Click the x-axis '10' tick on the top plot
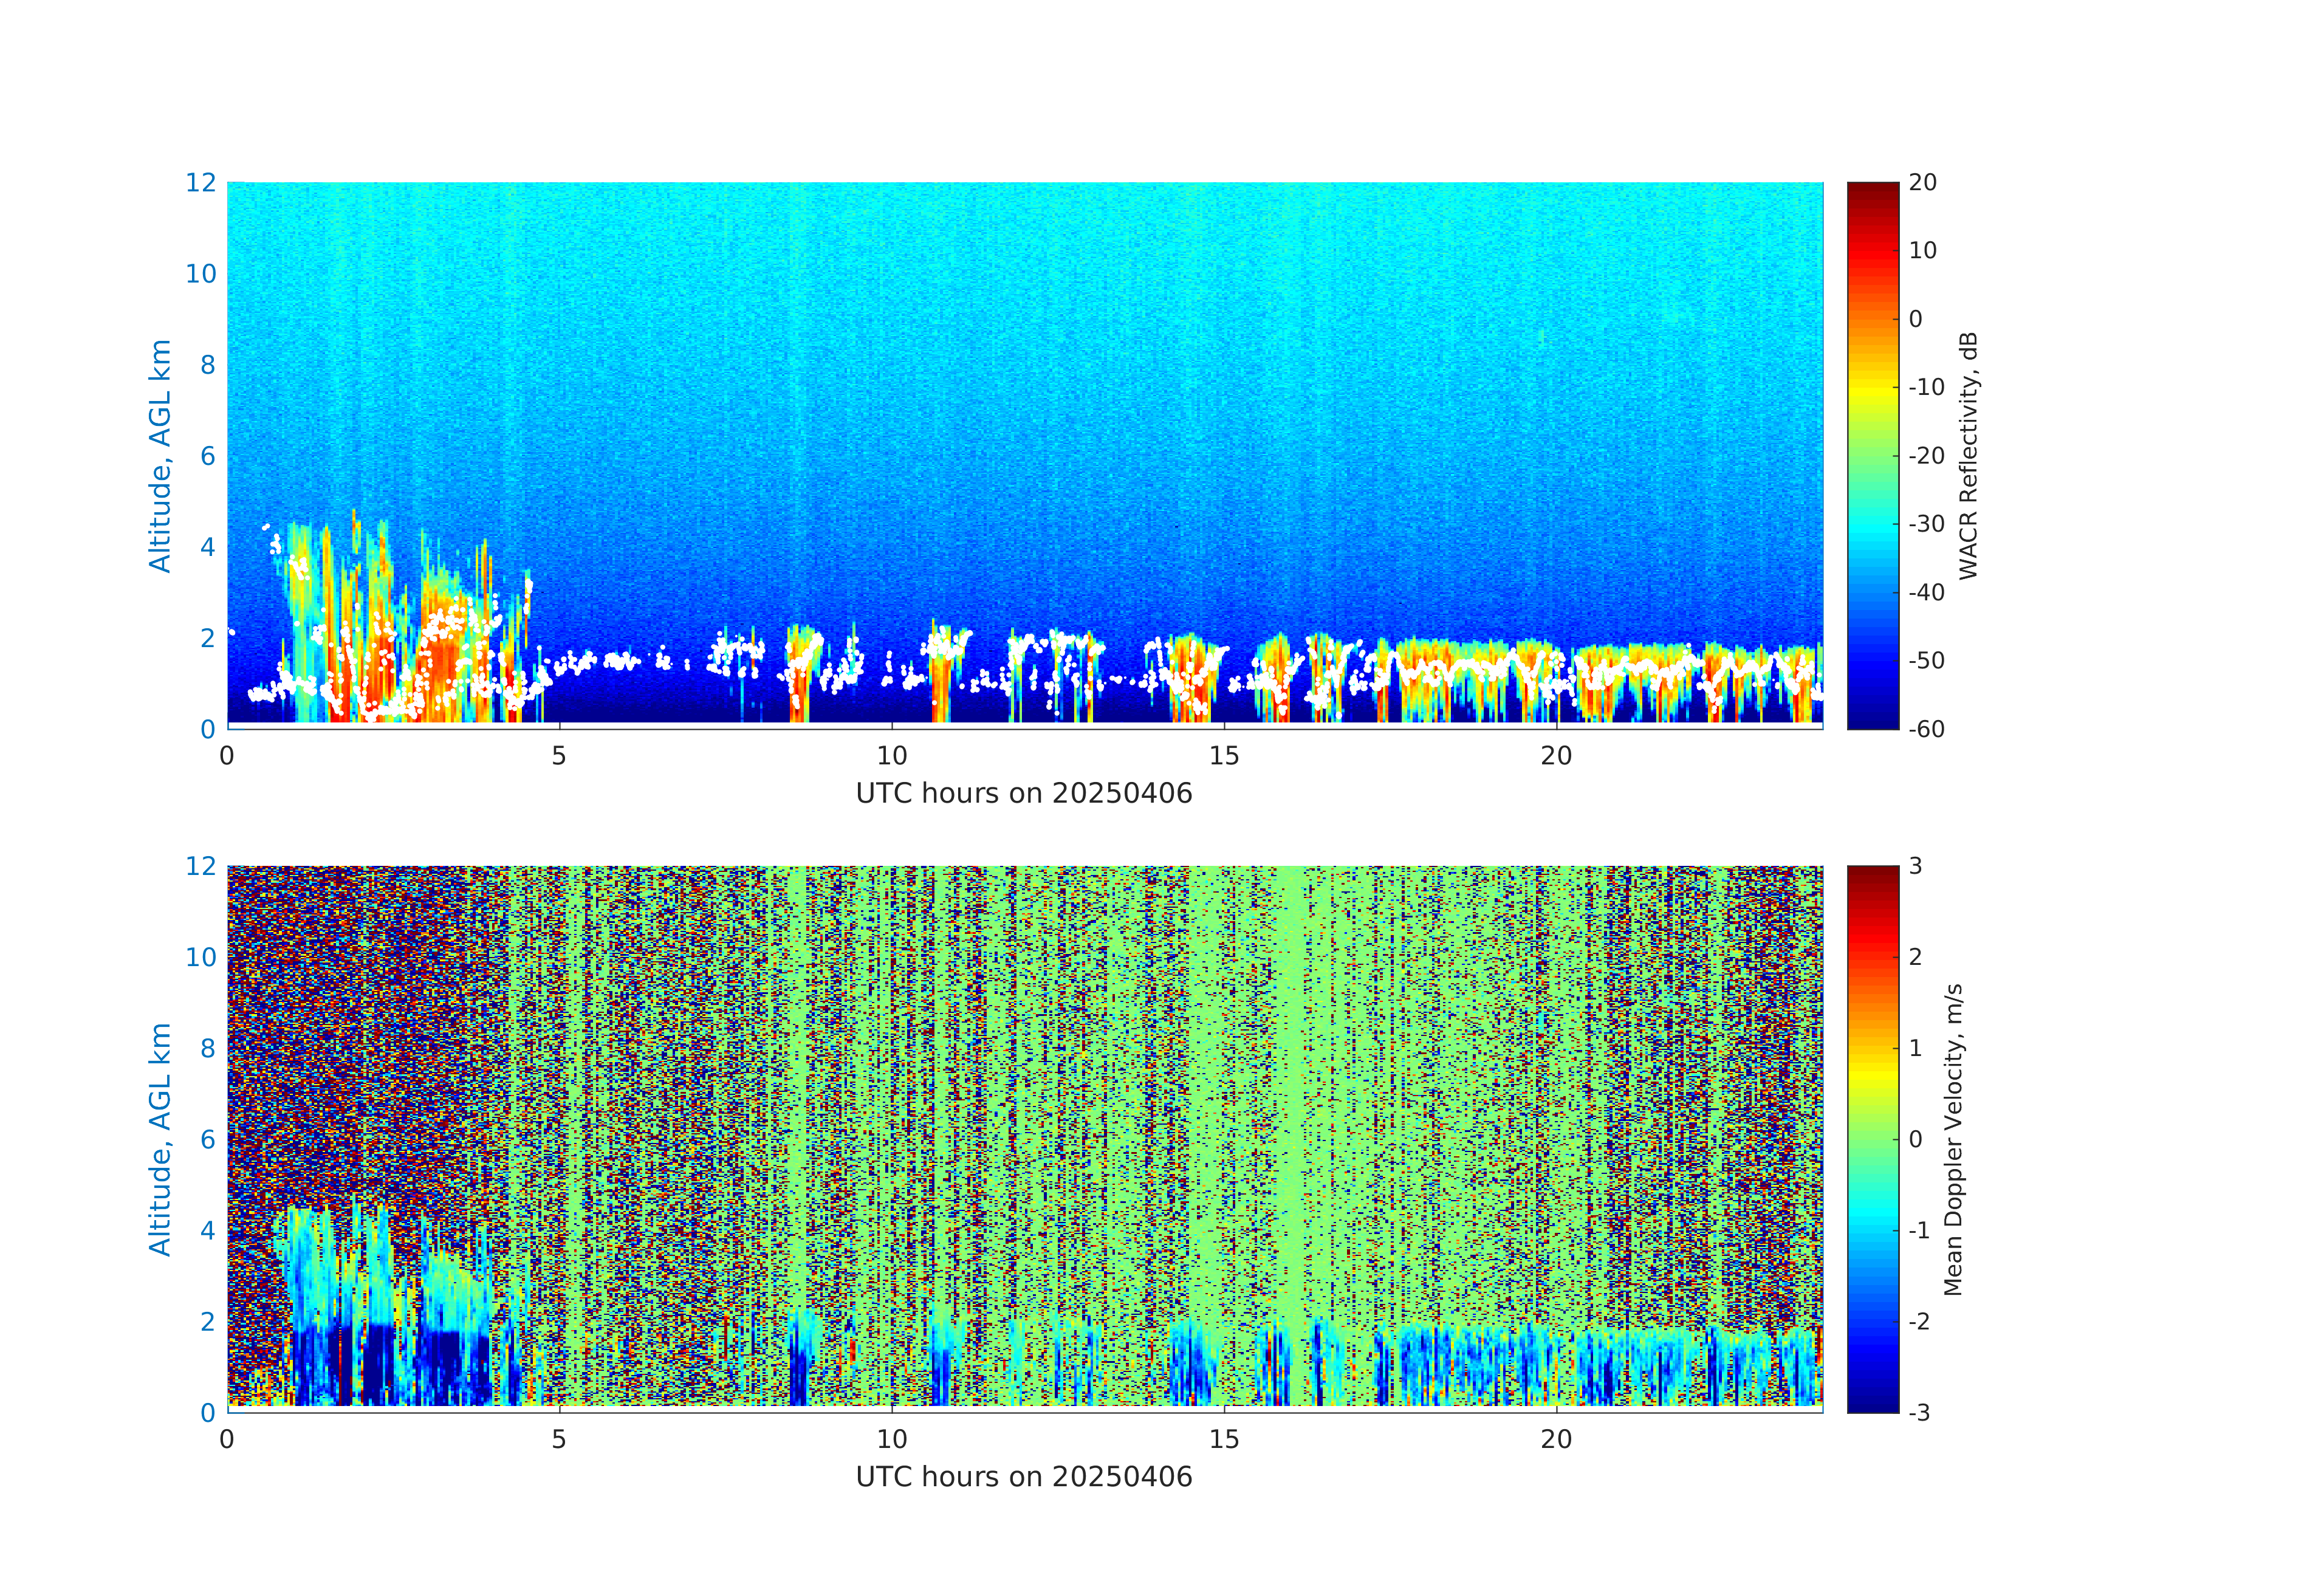Image resolution: width=2324 pixels, height=1595 pixels. pos(892,756)
